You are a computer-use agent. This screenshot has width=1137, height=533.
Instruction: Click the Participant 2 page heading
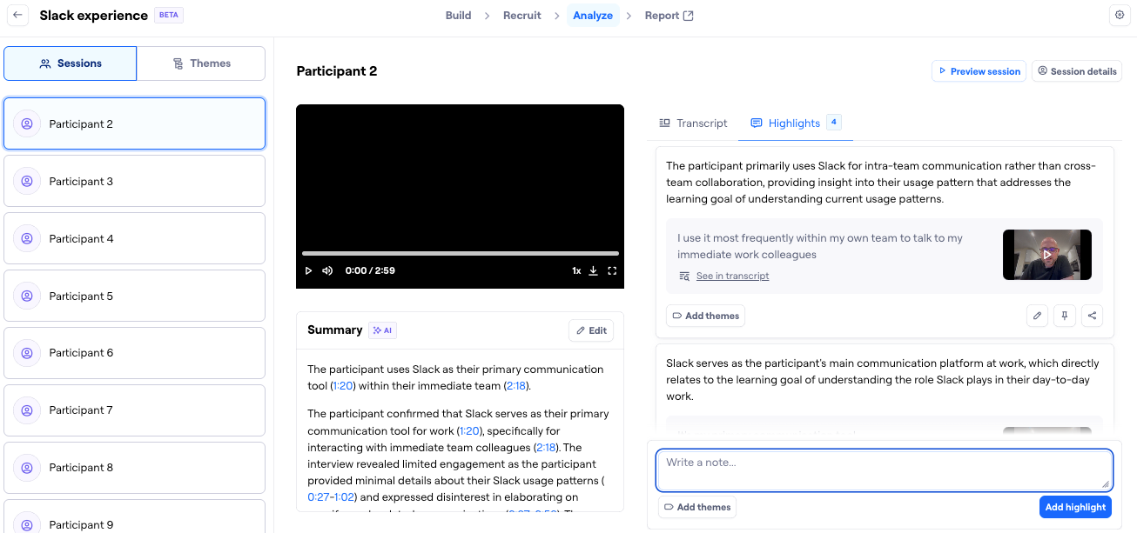(x=337, y=71)
